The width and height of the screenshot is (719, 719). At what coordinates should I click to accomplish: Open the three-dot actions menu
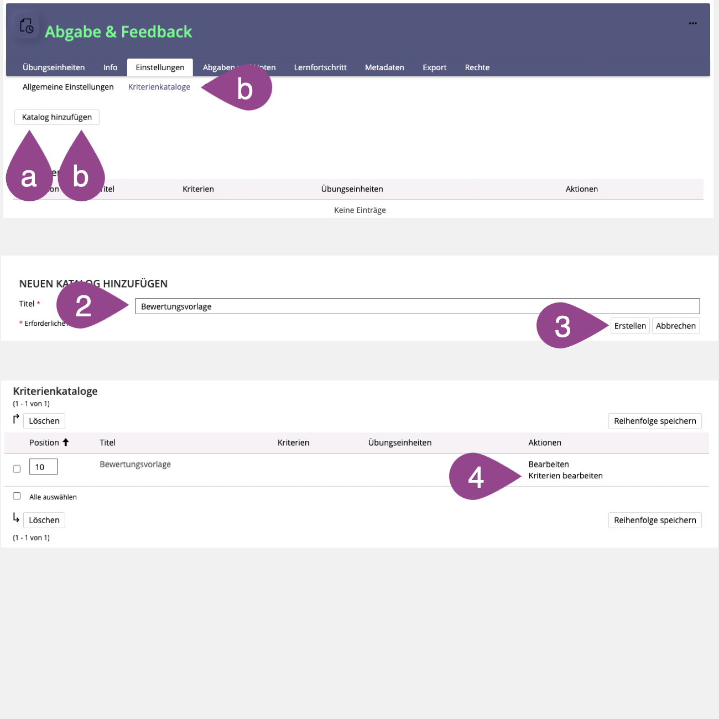tap(692, 23)
